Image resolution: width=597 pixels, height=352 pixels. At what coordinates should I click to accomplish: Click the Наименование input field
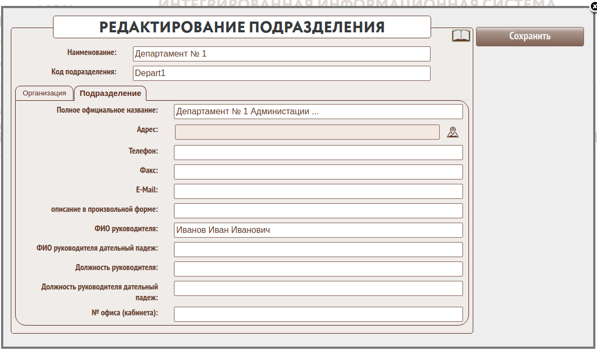tap(281, 54)
